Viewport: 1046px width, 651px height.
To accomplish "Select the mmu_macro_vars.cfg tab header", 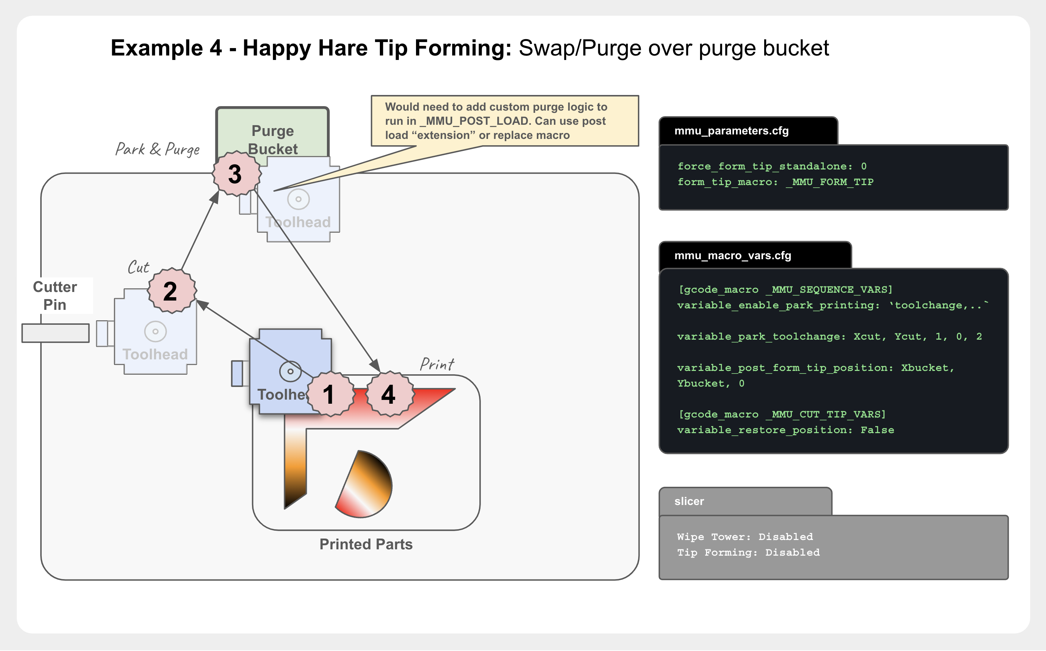I will click(755, 255).
